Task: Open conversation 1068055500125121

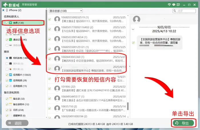Action: 87,49
